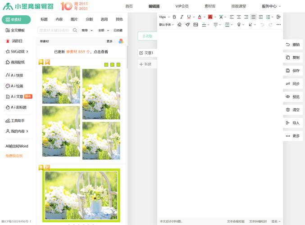Save the article with 保存
Screen dimensions: 305x225
point(293,71)
